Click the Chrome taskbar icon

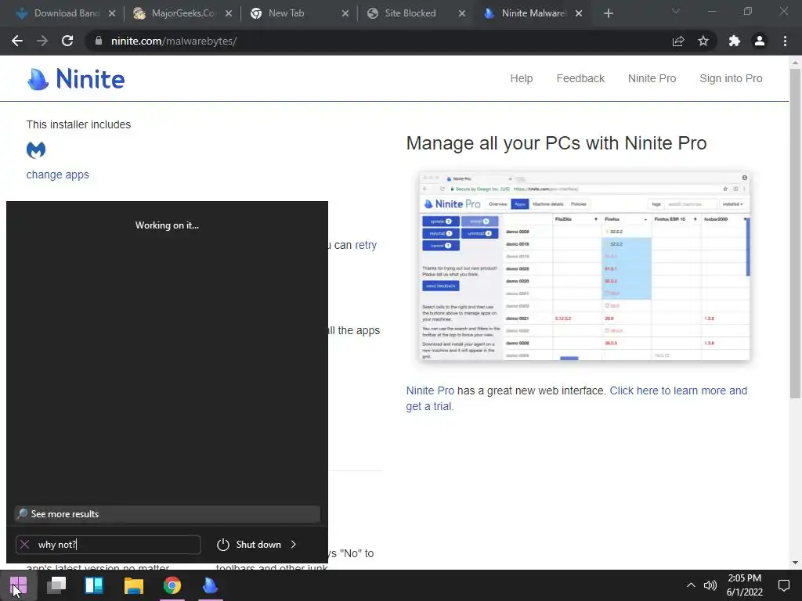(x=172, y=585)
